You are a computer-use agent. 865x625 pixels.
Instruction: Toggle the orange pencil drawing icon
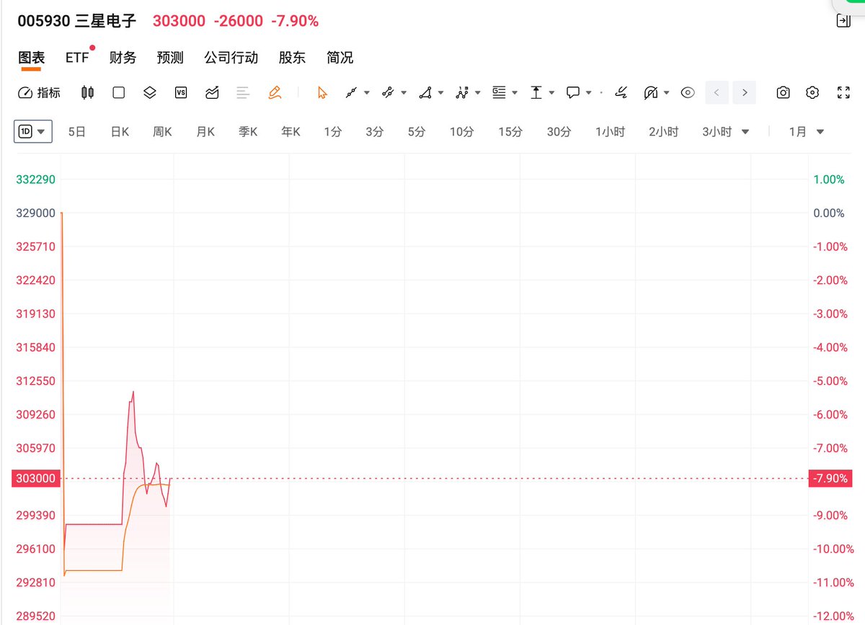[x=274, y=92]
